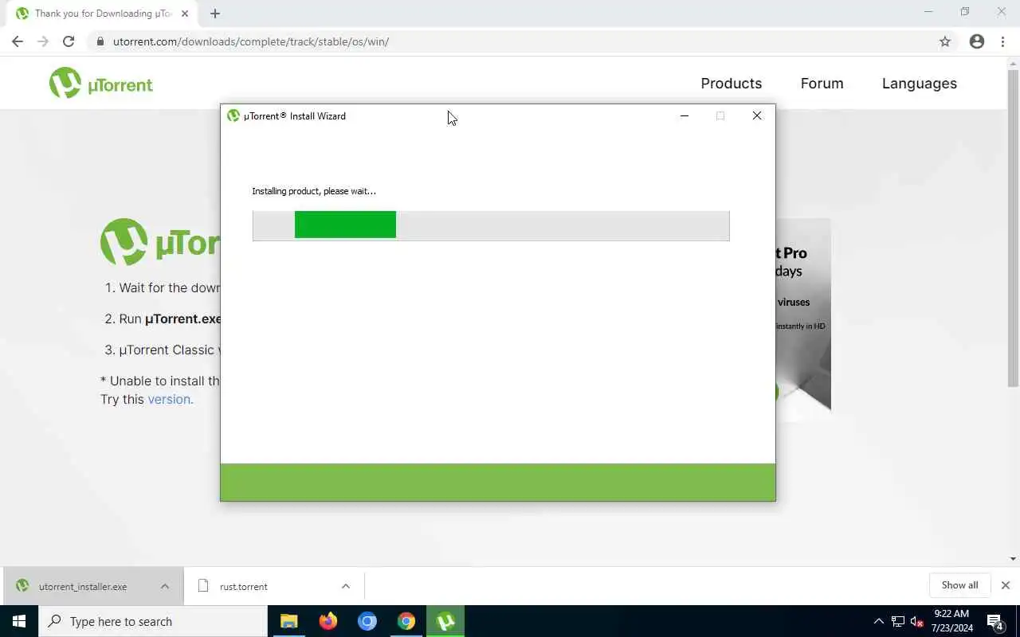Click the taskbar search box
Screen dimensions: 1020x637
coord(153,621)
